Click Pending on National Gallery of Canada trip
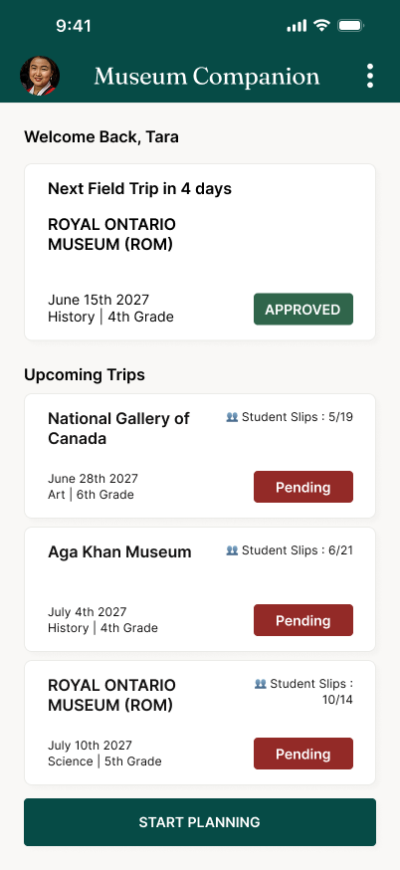 [303, 487]
